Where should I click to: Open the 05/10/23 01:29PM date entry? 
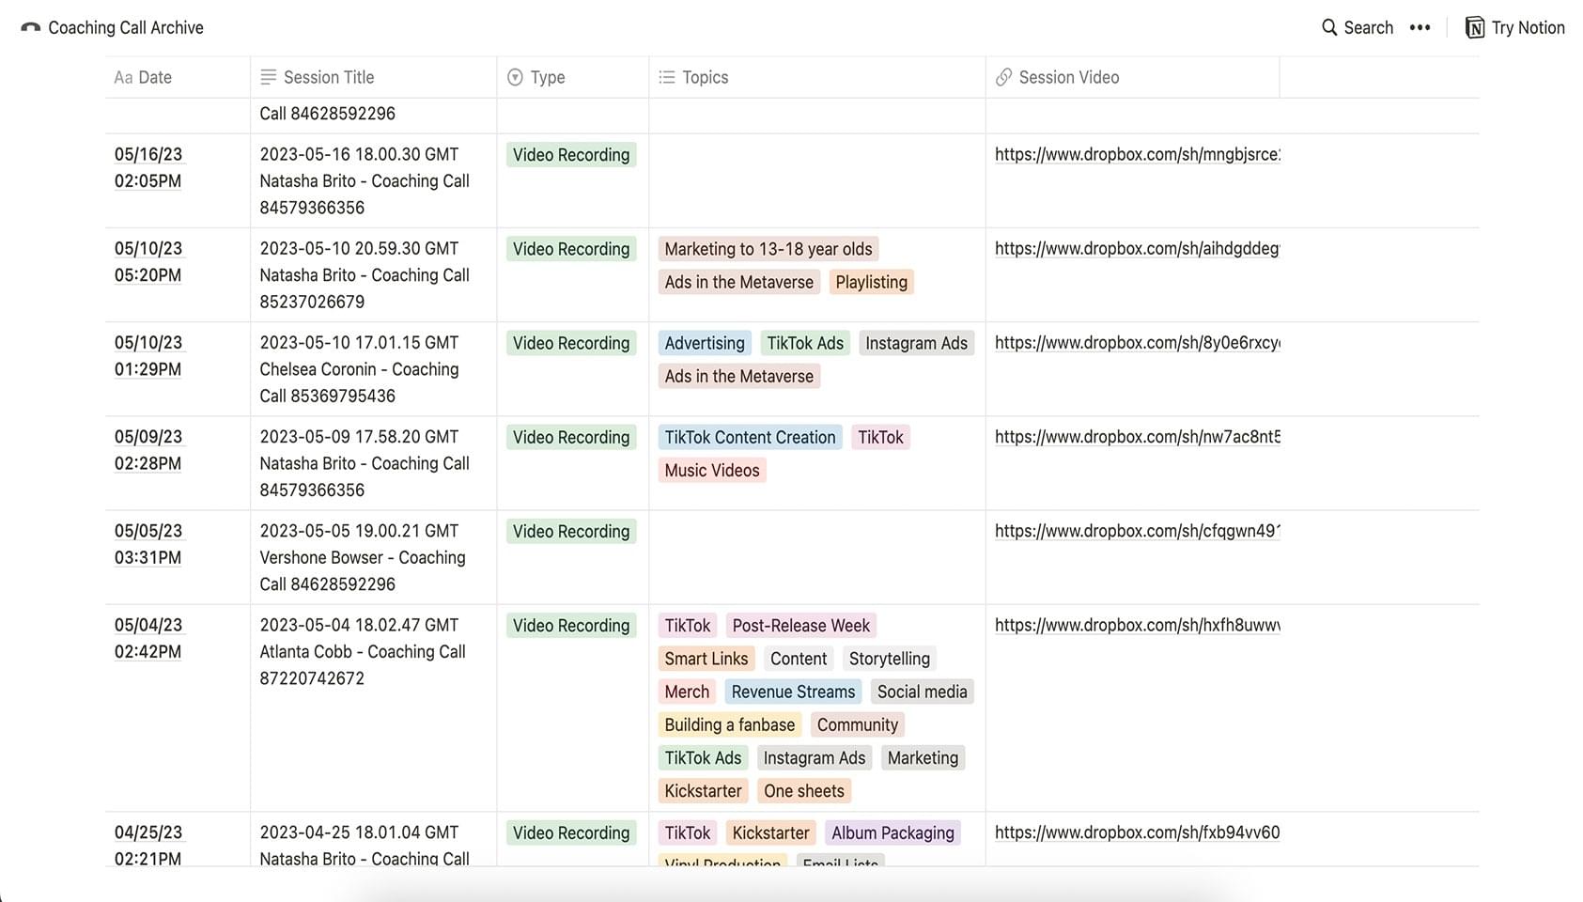click(x=148, y=355)
